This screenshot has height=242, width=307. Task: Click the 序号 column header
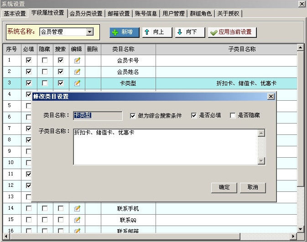(12, 49)
